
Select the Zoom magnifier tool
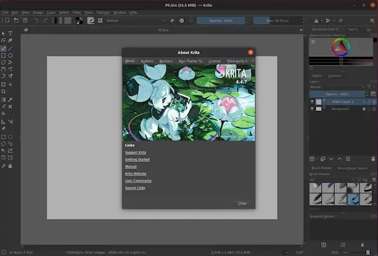(x=3, y=166)
